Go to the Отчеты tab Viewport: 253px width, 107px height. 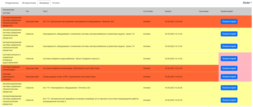[x=56, y=3]
